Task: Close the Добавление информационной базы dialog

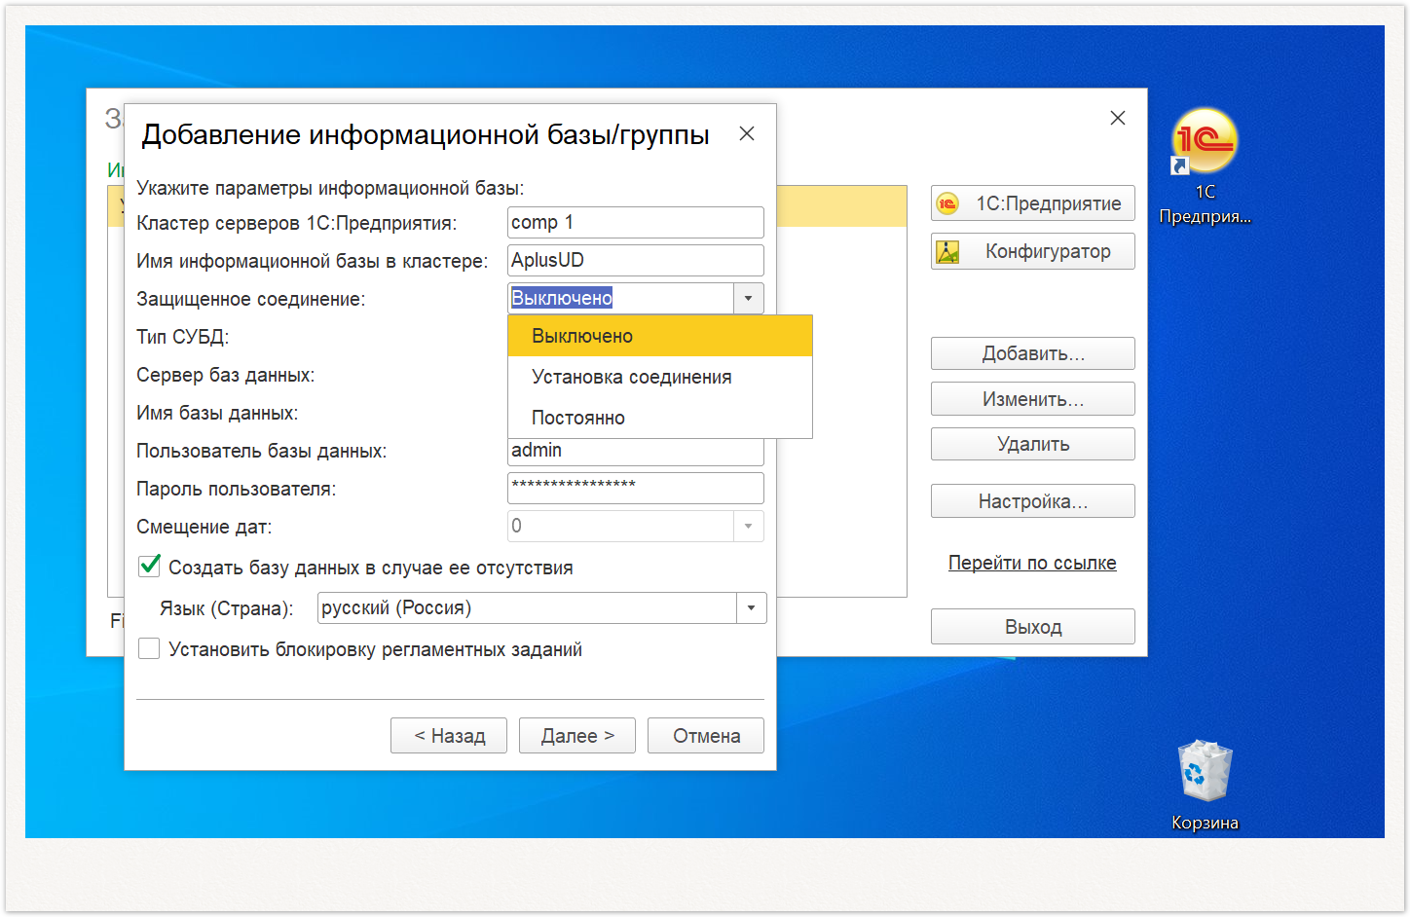Action: pyautogui.click(x=747, y=133)
